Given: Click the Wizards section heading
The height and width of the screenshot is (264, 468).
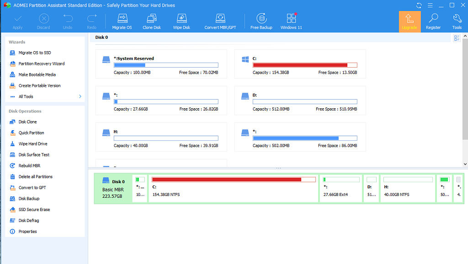Looking at the screenshot, I should (17, 42).
